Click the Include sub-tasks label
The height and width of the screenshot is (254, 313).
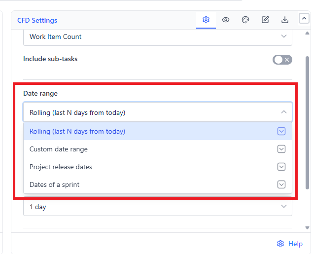tap(50, 59)
